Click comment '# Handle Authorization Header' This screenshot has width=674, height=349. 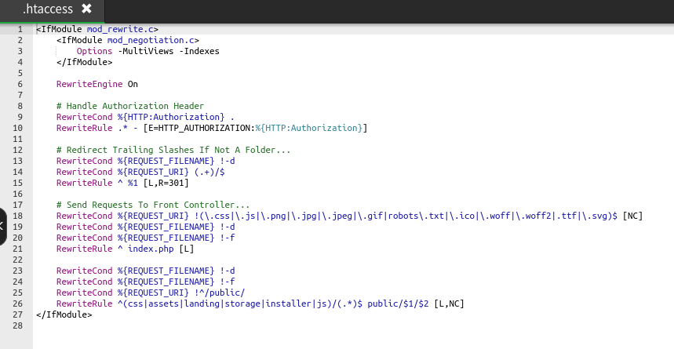point(130,106)
